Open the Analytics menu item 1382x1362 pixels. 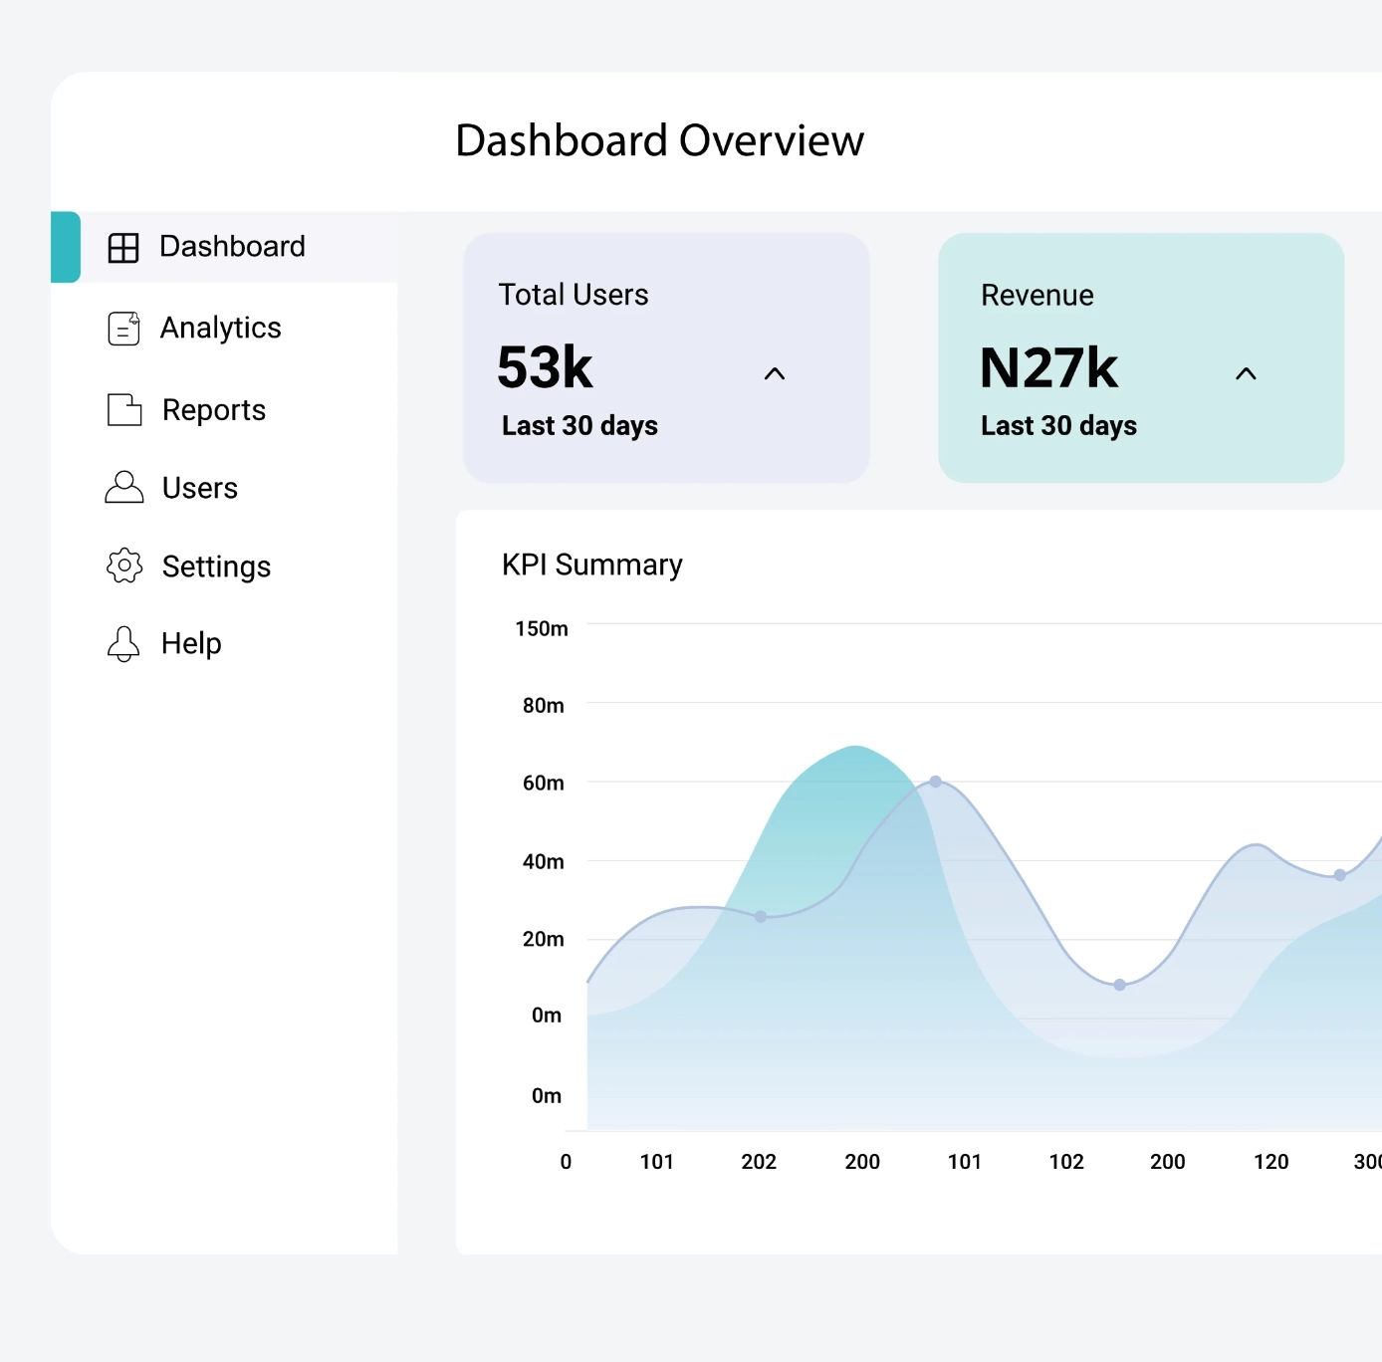coord(221,328)
